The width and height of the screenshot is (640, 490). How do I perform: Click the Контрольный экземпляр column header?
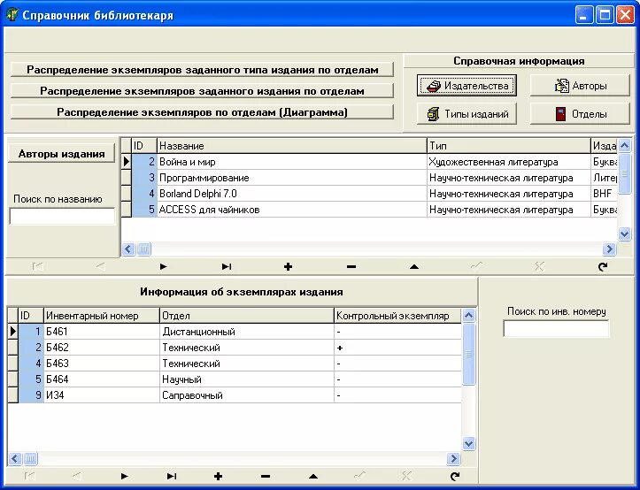398,316
